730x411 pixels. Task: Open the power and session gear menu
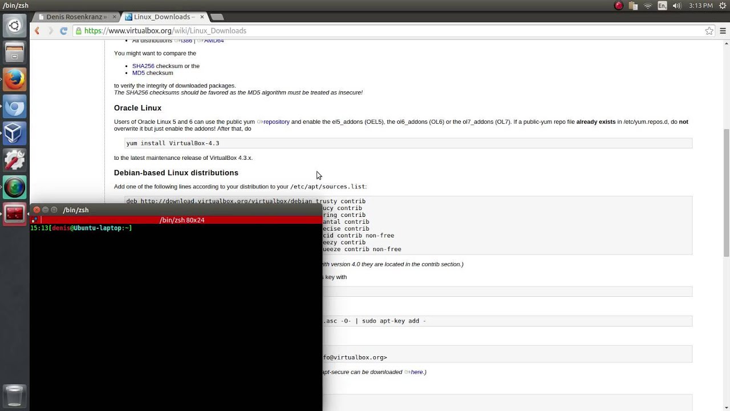[x=723, y=6]
